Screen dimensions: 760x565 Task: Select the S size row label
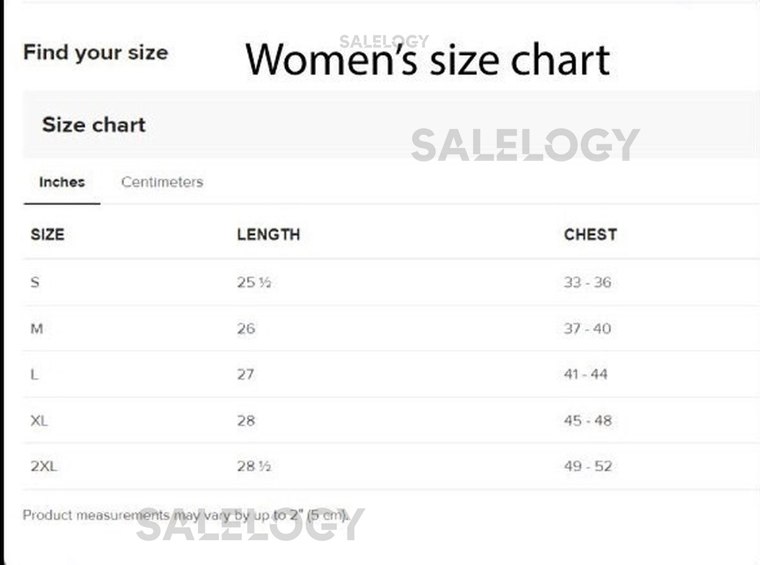[x=35, y=282]
